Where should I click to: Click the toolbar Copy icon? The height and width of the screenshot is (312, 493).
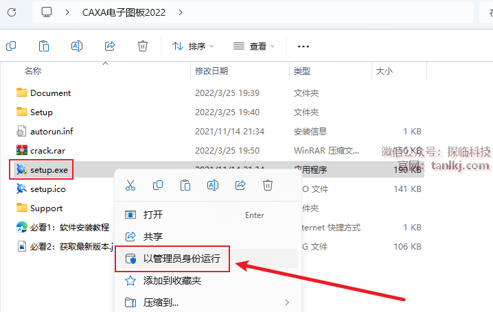coord(11,46)
